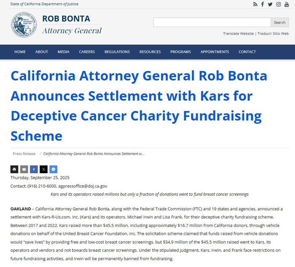
Task: Open the Facebook icon in header
Action: click(x=263, y=4)
